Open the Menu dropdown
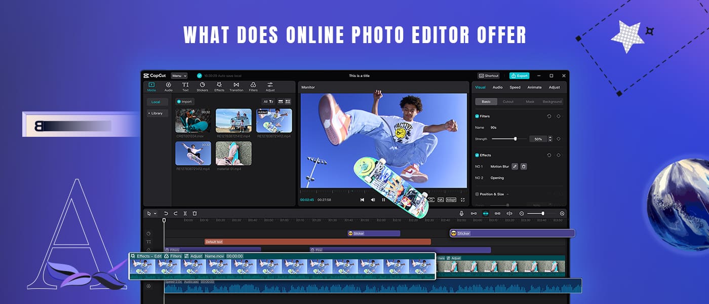This screenshot has height=304, width=709. click(179, 75)
